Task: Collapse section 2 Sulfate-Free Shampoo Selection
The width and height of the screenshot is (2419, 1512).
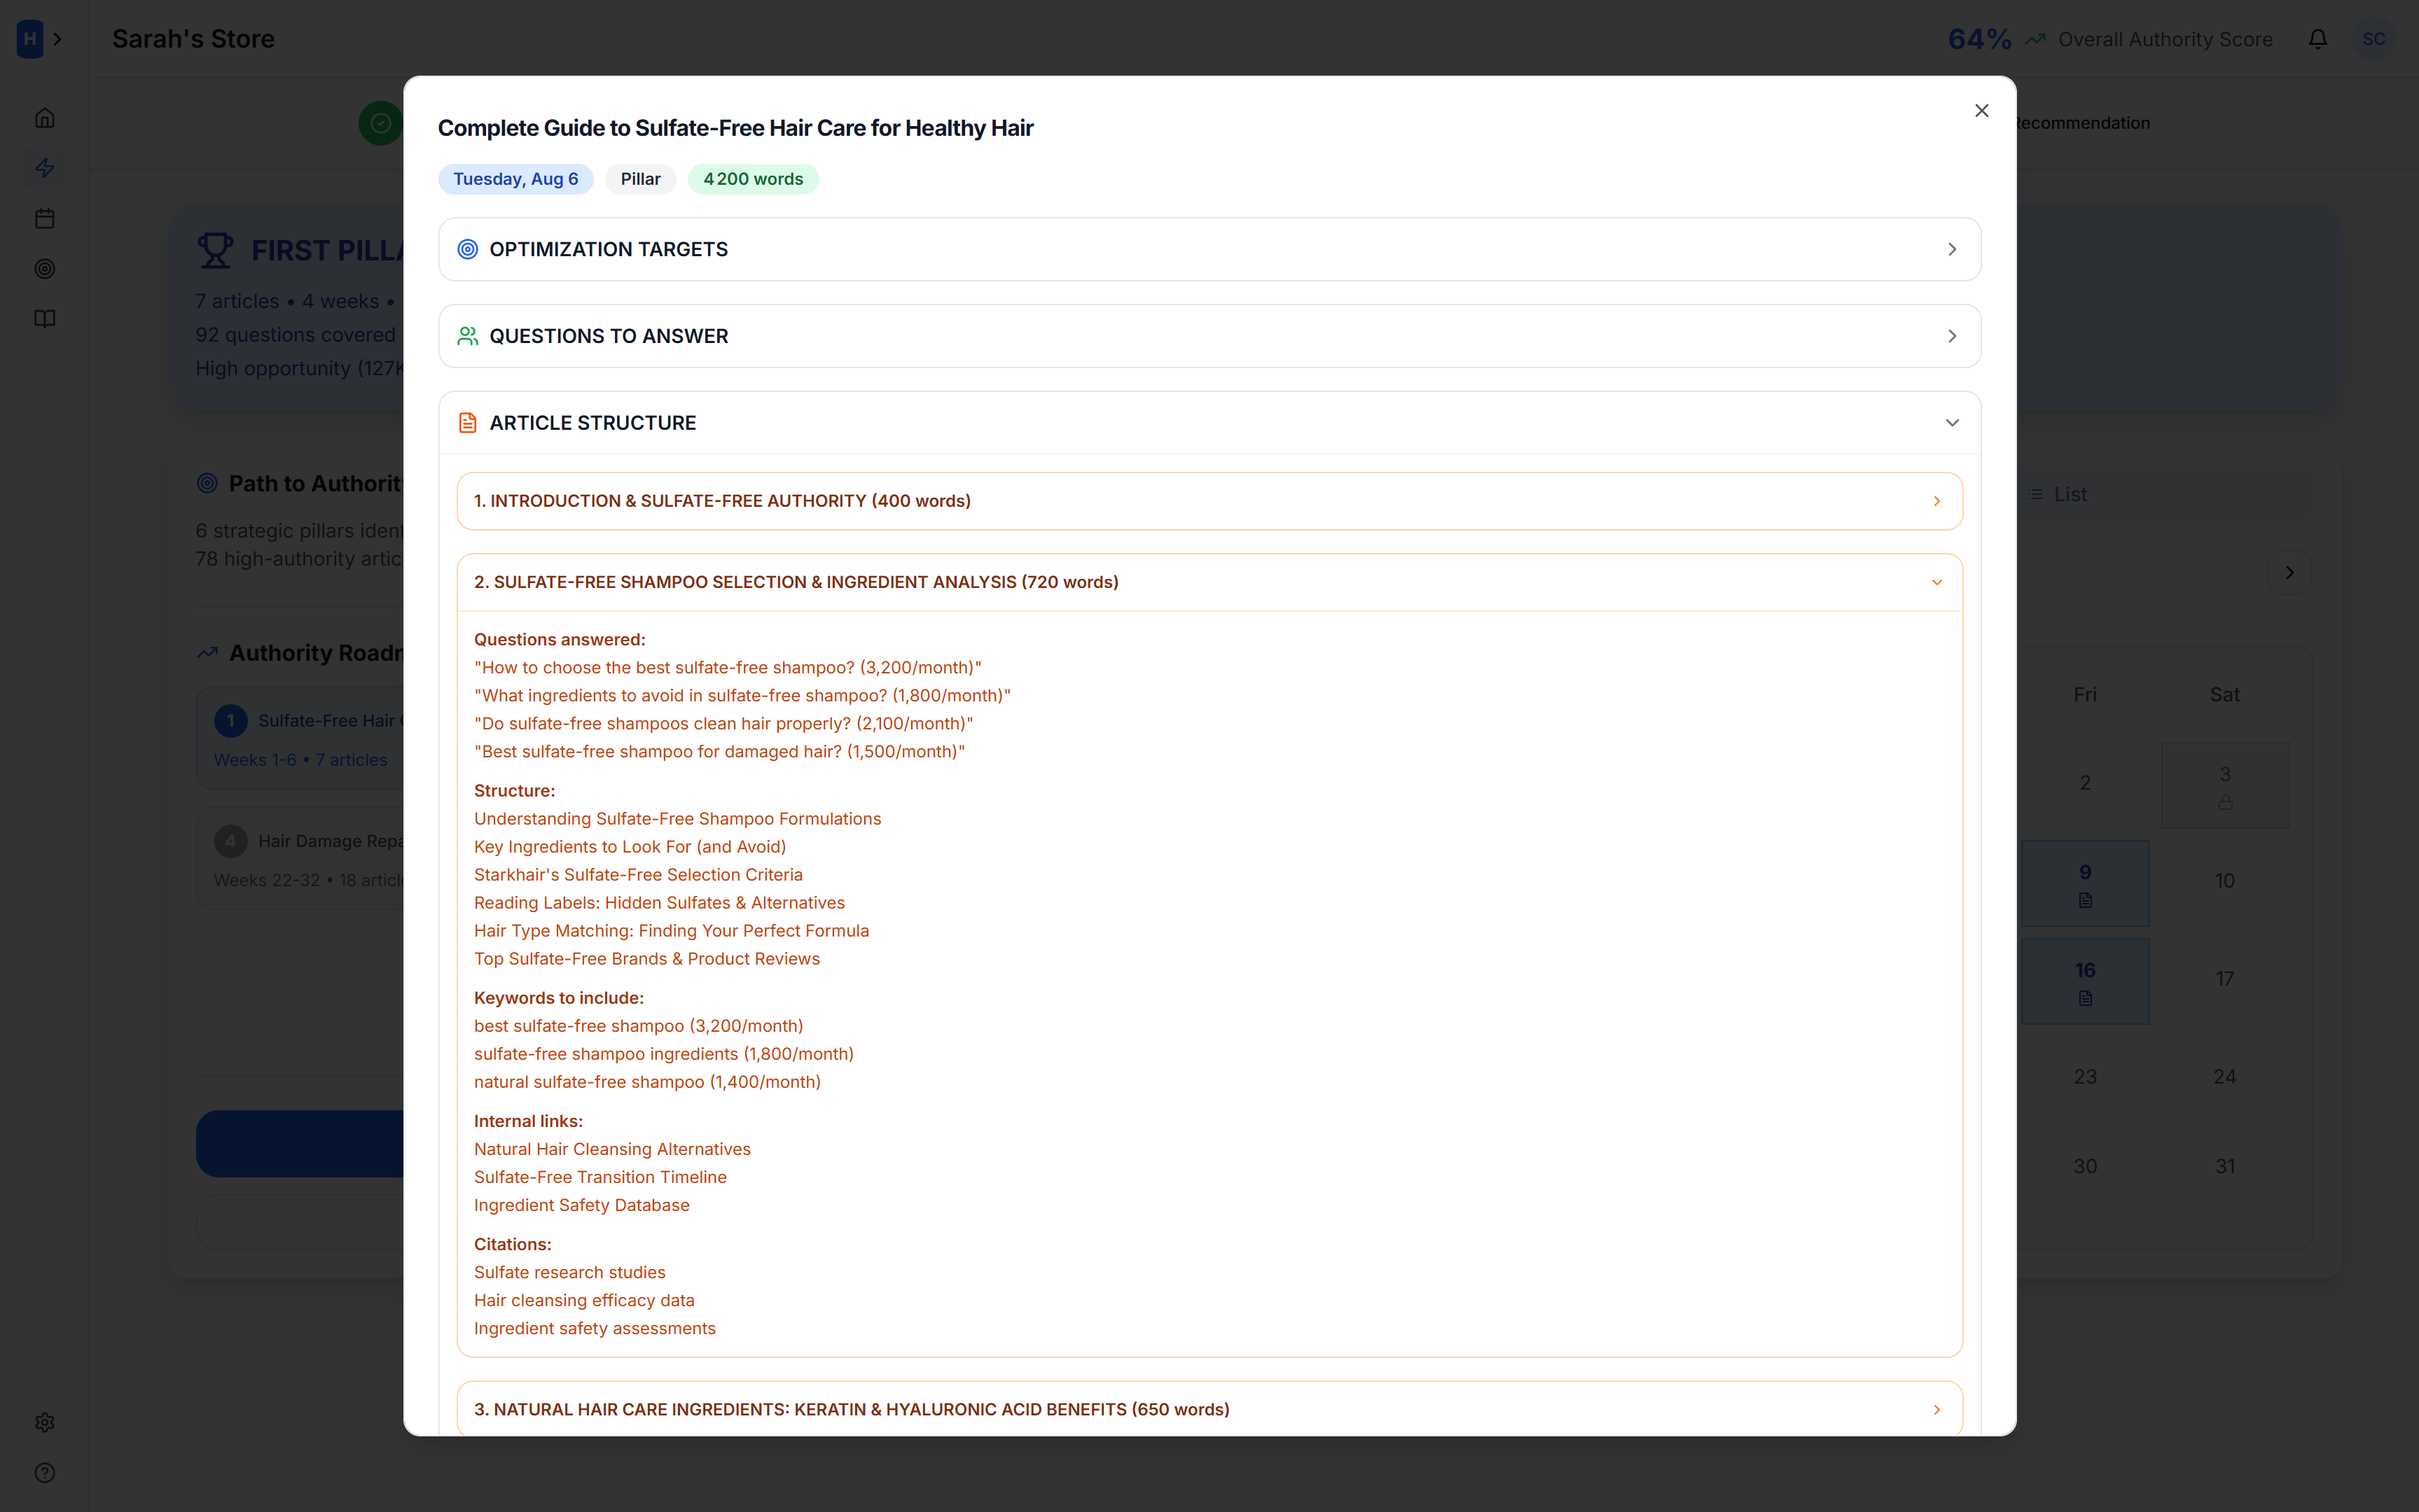Action: [x=1209, y=582]
